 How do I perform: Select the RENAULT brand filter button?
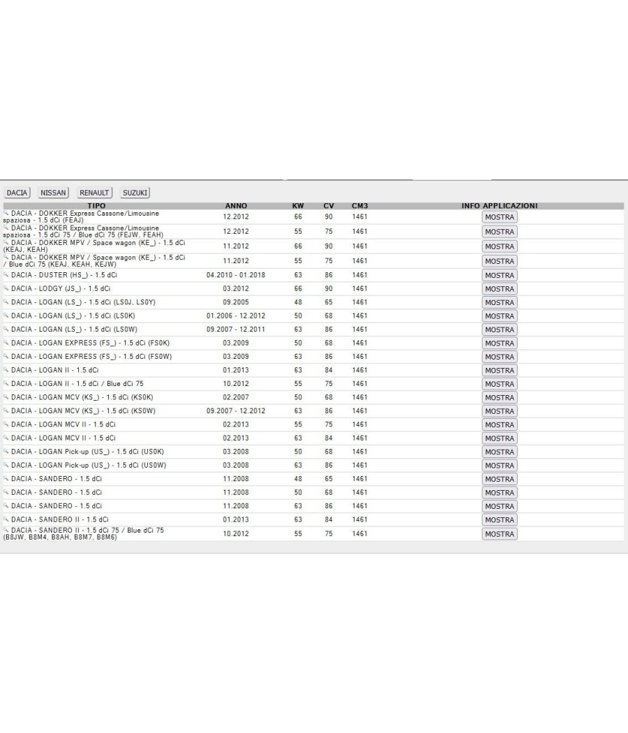94,193
